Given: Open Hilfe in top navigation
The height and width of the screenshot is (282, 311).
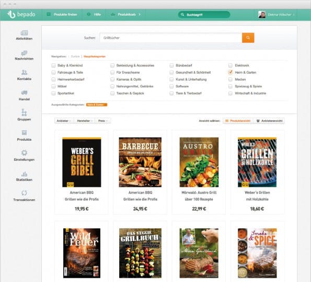Looking at the screenshot, I should 97,15.
